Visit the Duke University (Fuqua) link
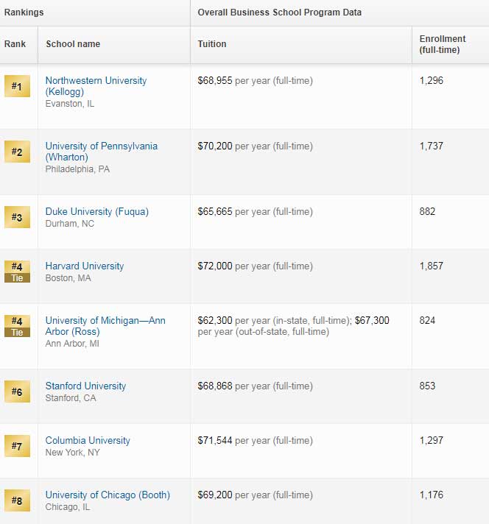This screenshot has width=489, height=524. tap(96, 212)
